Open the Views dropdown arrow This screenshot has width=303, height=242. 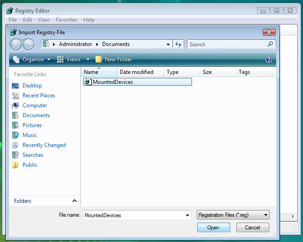(88, 59)
